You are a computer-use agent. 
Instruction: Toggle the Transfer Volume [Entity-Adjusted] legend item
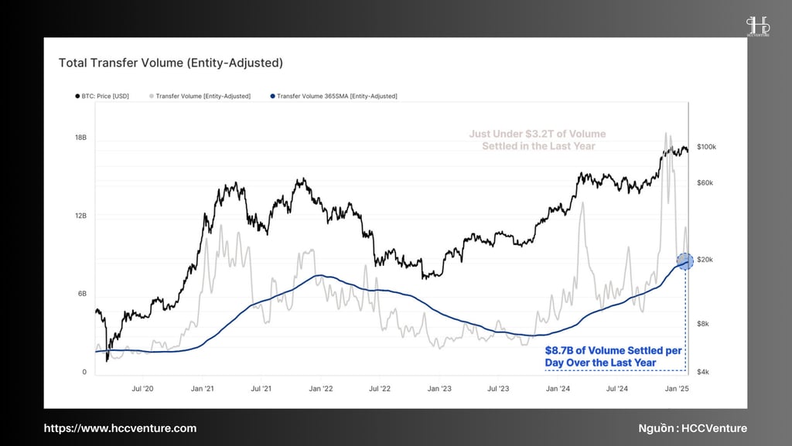tap(200, 96)
